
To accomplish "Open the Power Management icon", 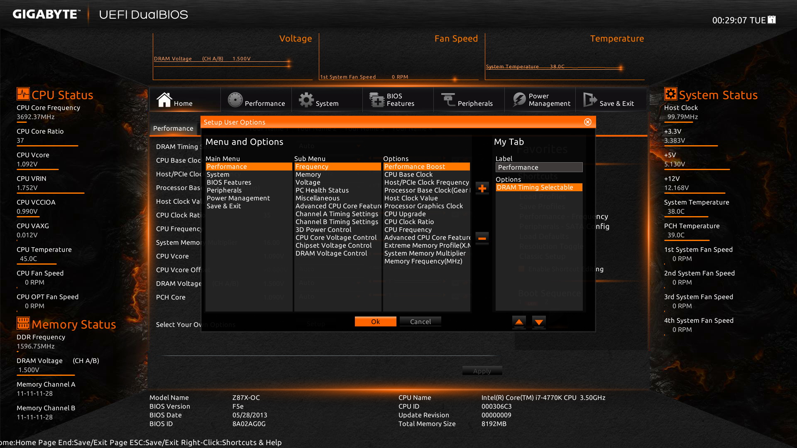I will click(519, 100).
